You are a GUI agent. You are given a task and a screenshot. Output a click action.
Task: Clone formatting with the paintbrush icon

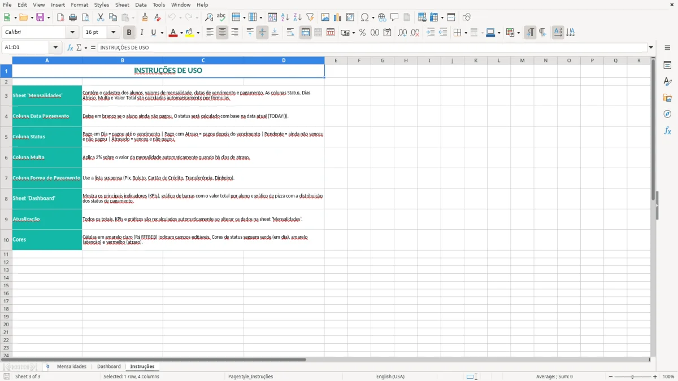coord(145,17)
